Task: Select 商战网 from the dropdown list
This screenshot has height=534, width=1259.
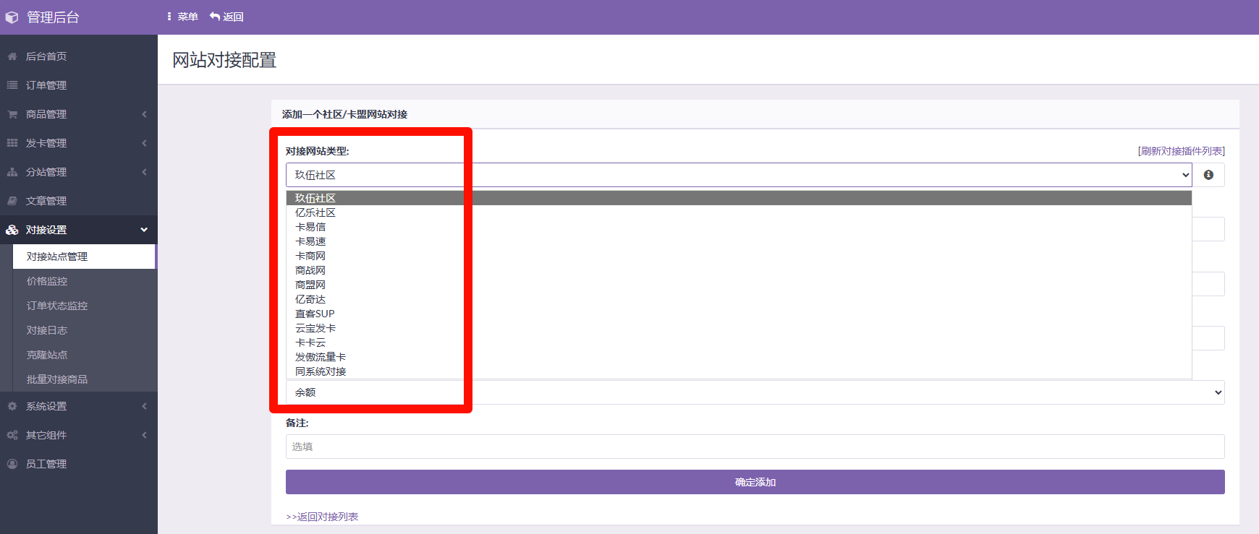Action: (x=739, y=270)
